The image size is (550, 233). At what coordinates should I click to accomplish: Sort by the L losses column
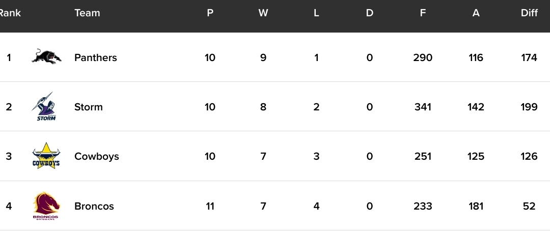316,13
